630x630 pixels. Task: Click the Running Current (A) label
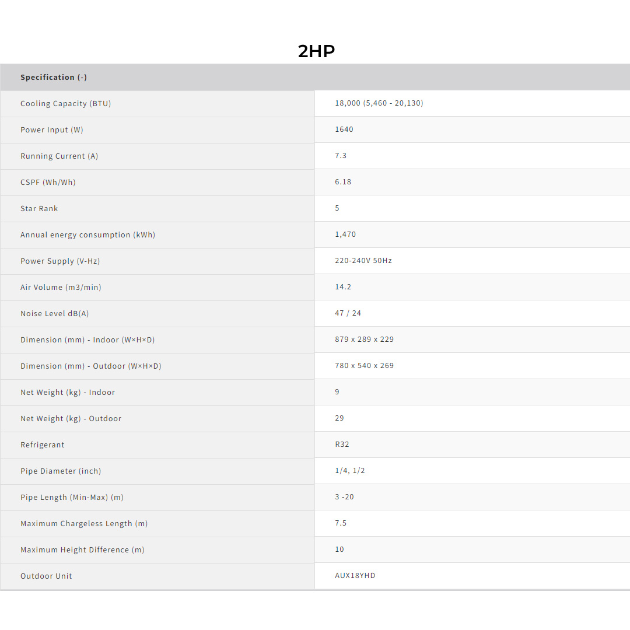[59, 156]
